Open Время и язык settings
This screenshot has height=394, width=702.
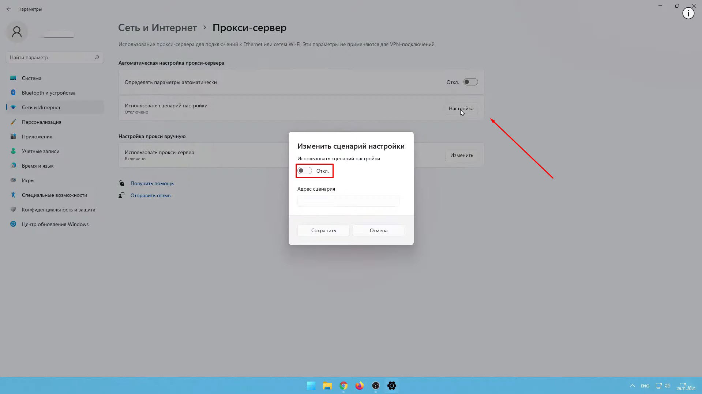tap(55, 166)
